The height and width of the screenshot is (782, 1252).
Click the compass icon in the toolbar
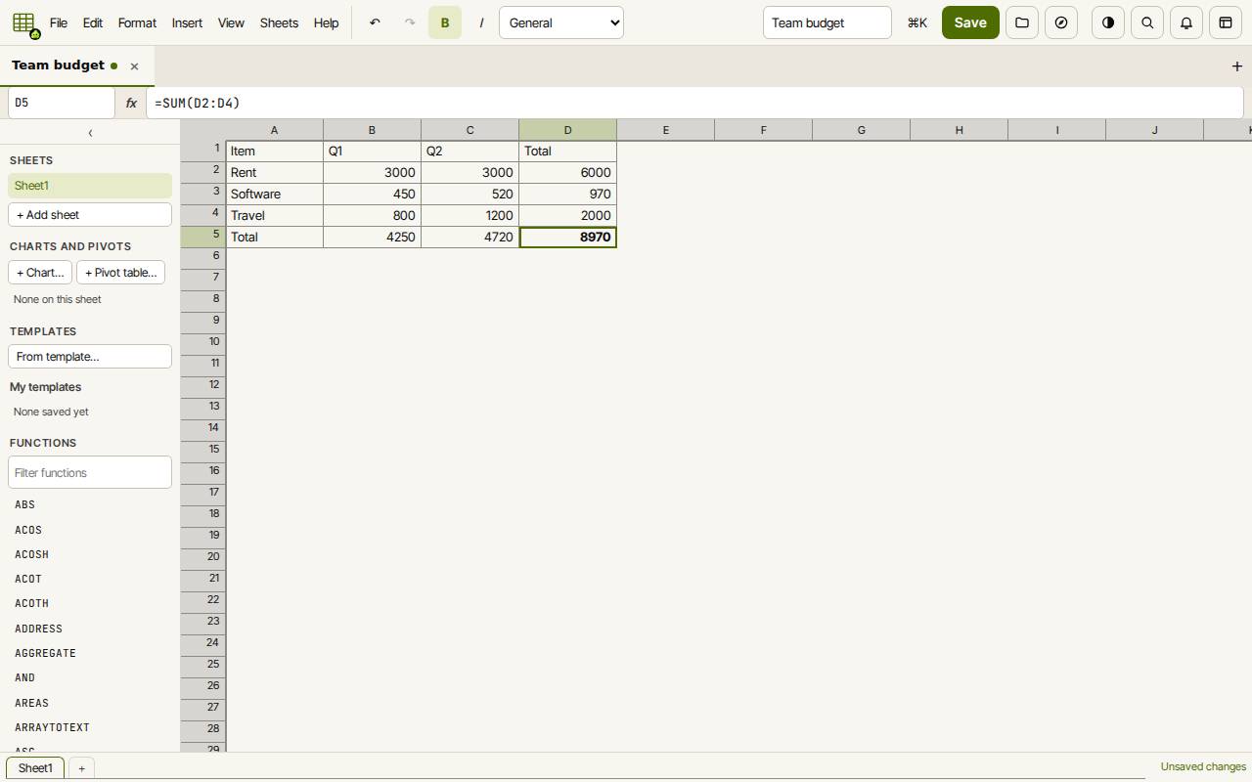1061,22
